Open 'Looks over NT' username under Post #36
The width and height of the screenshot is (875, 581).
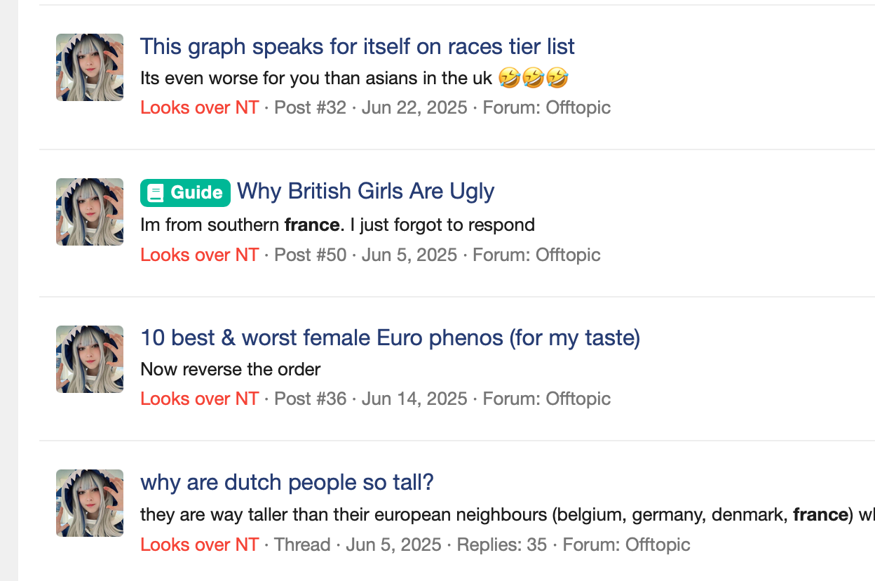click(x=200, y=399)
